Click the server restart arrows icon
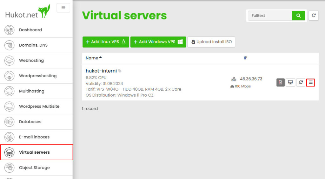 (301, 82)
